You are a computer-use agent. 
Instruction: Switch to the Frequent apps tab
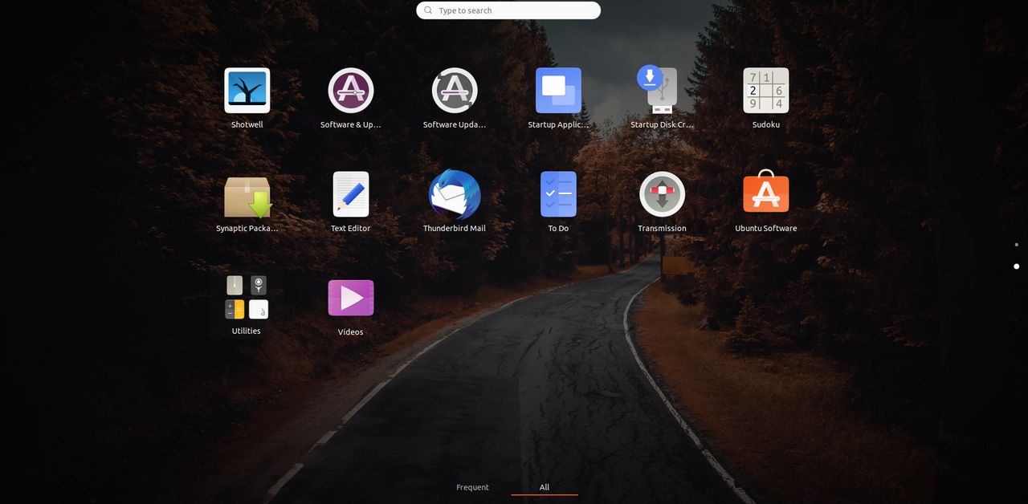[472, 487]
